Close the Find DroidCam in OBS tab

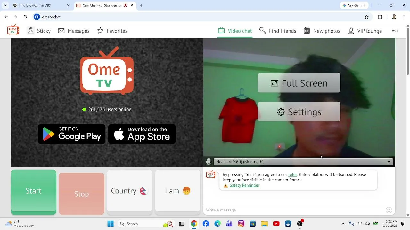pos(68,5)
